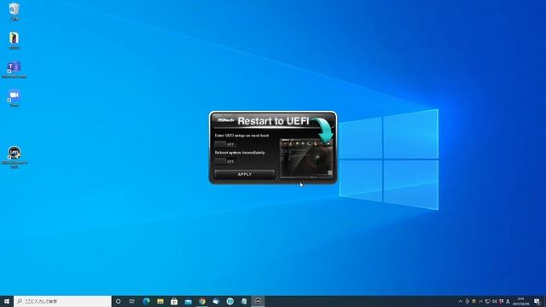Select the Zoom desktop shortcut

pos(14,98)
